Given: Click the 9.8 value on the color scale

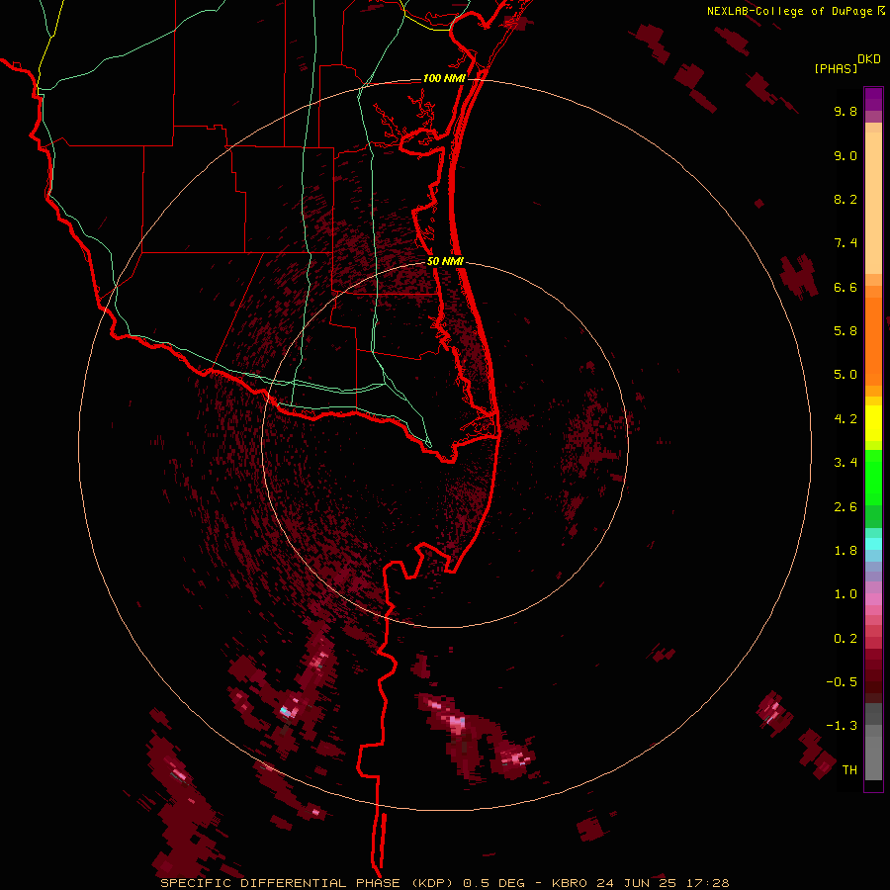Looking at the screenshot, I should [x=845, y=111].
